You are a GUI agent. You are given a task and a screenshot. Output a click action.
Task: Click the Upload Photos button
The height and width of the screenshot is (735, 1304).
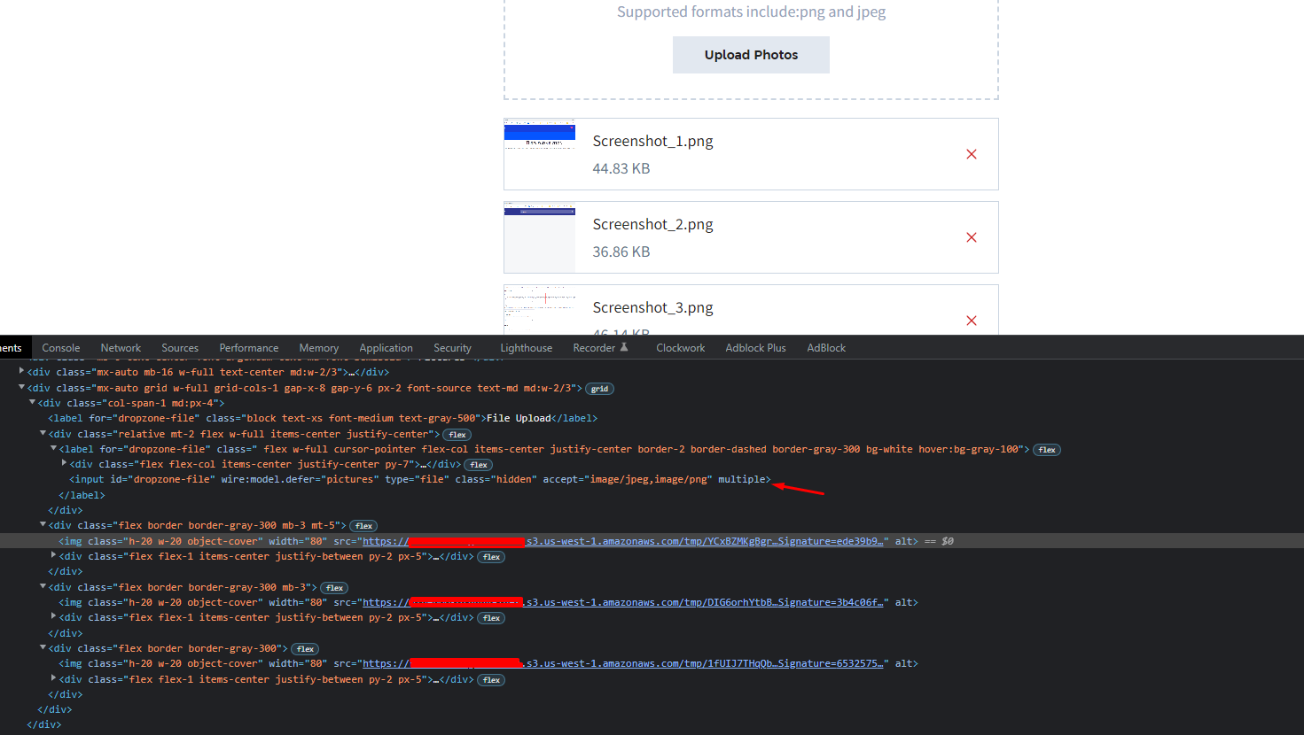point(750,54)
